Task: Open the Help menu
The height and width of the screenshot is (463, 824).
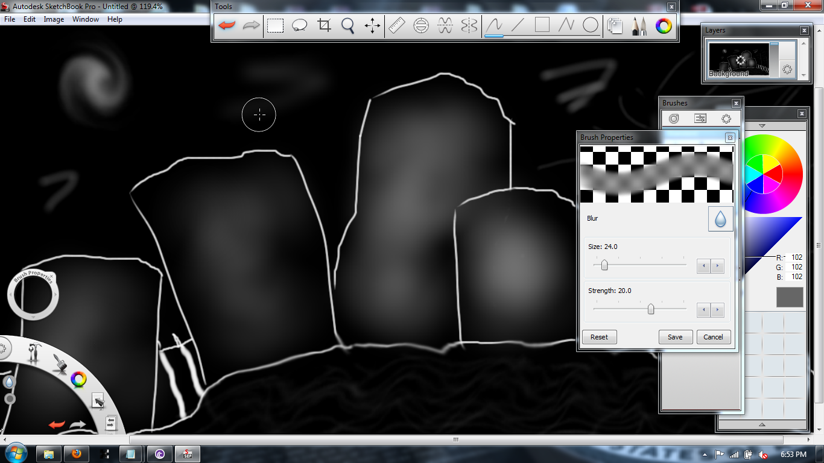Action: point(115,19)
